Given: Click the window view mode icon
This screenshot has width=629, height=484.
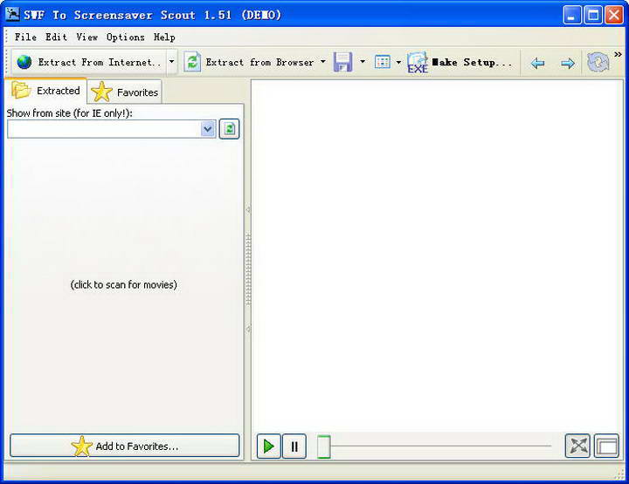Looking at the screenshot, I should pyautogui.click(x=606, y=446).
